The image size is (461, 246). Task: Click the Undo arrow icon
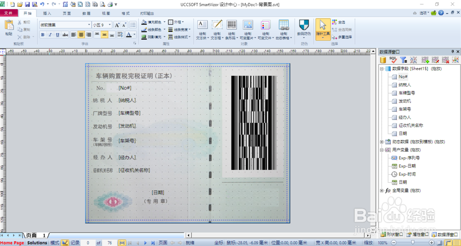tap(42, 5)
